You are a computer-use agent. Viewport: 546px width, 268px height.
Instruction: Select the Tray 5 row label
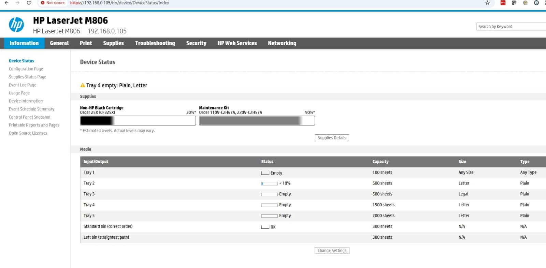pyautogui.click(x=89, y=216)
